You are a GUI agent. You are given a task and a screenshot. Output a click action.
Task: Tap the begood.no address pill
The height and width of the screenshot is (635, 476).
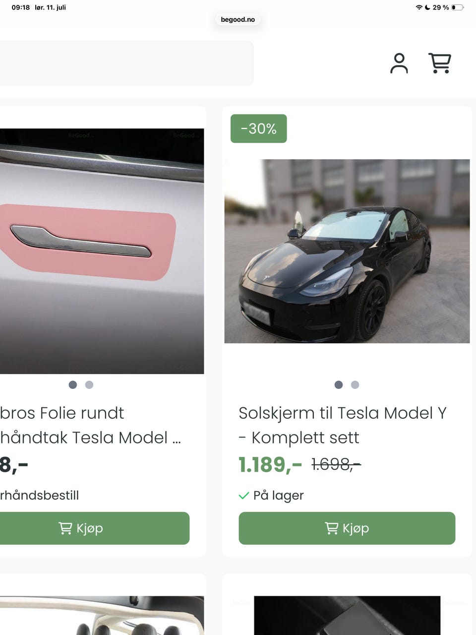coord(238,20)
